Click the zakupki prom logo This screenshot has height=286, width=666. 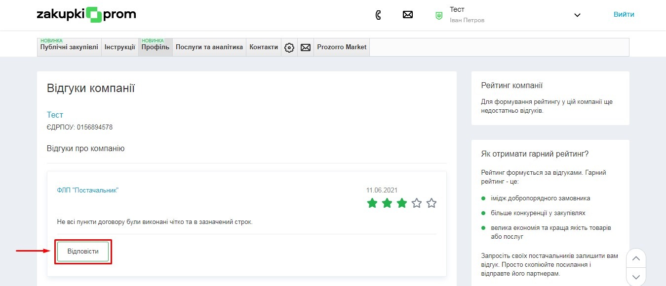[x=86, y=15]
